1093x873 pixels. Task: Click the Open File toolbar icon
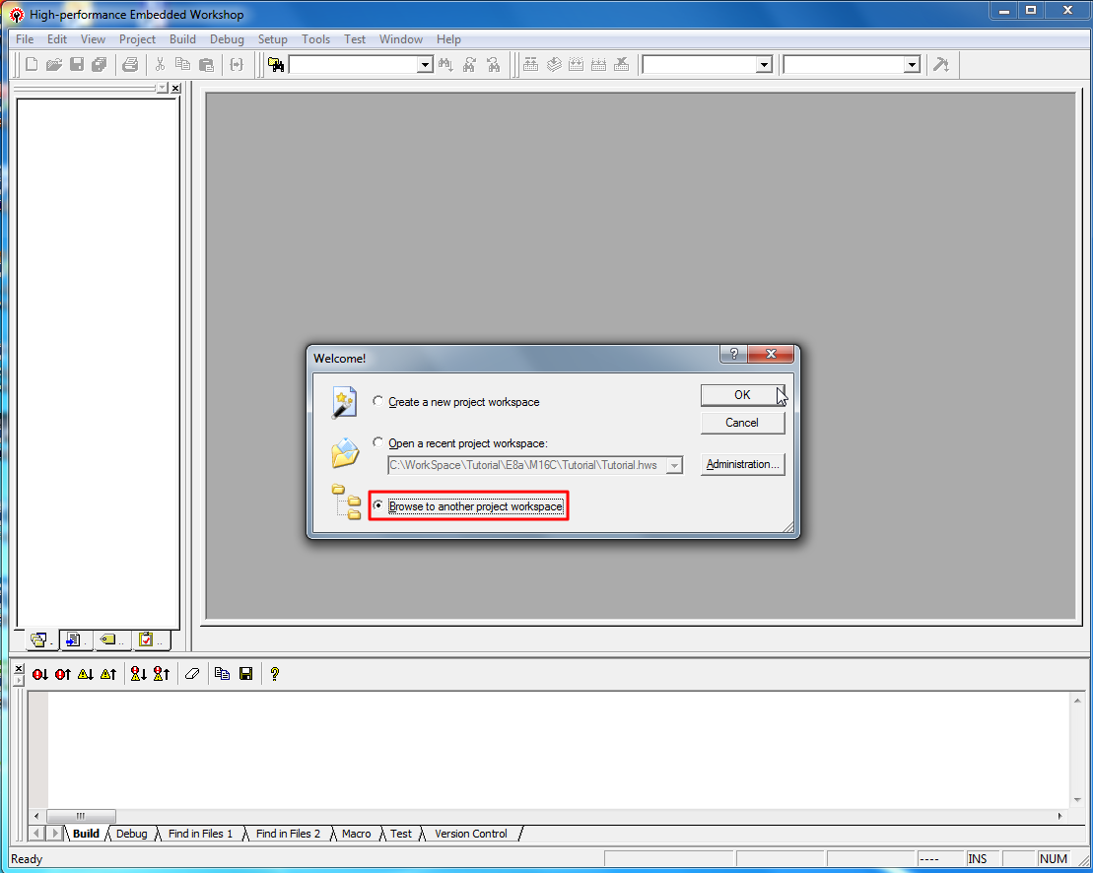54,65
